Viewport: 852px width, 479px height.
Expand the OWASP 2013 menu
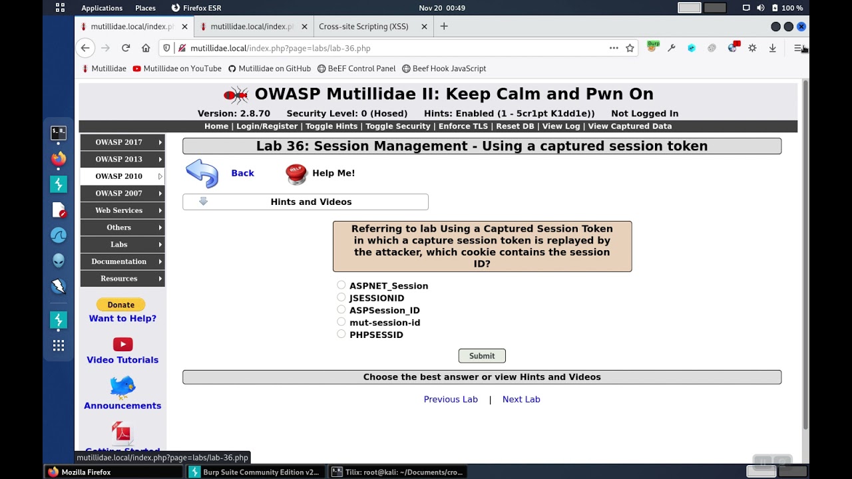click(x=122, y=159)
